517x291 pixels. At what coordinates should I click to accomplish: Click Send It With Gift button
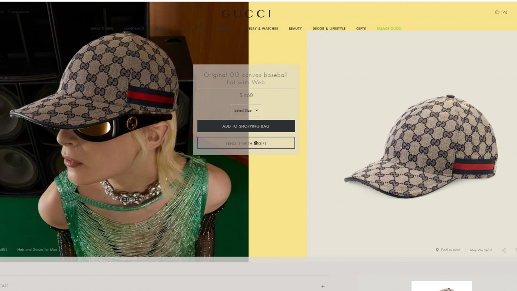point(246,143)
